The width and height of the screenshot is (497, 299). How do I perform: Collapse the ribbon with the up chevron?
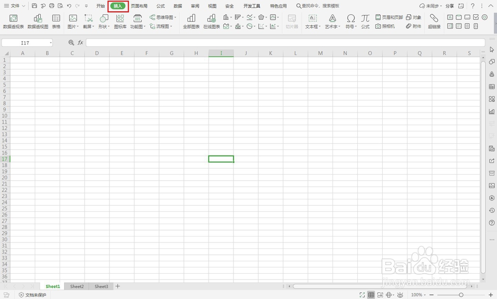click(492, 5)
